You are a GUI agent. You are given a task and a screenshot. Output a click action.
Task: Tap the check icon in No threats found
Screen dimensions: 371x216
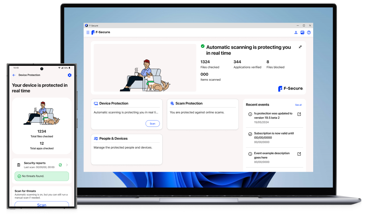click(19, 176)
